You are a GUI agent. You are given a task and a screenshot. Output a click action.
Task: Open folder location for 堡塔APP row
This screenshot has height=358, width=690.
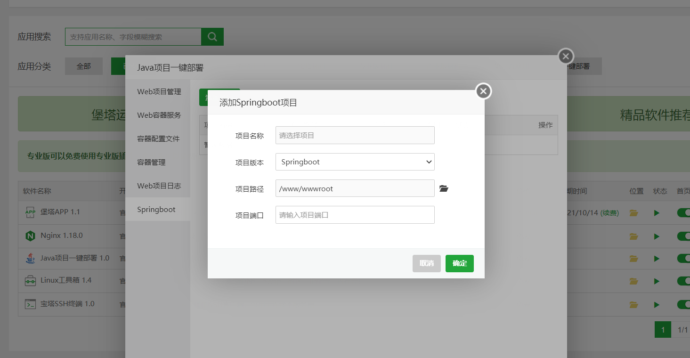point(634,213)
